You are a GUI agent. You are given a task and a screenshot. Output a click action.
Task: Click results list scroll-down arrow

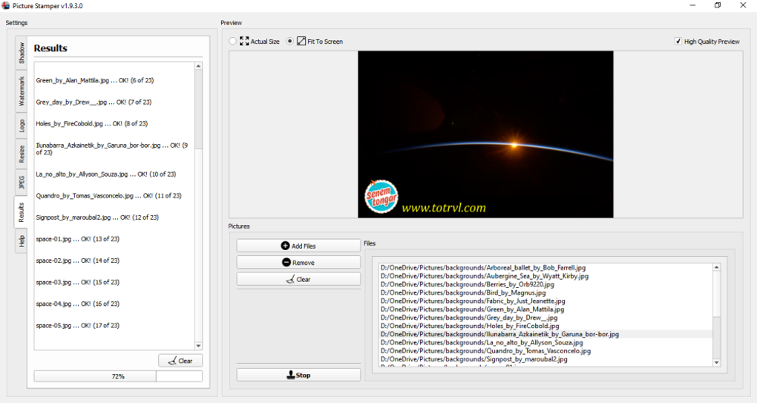click(x=198, y=346)
